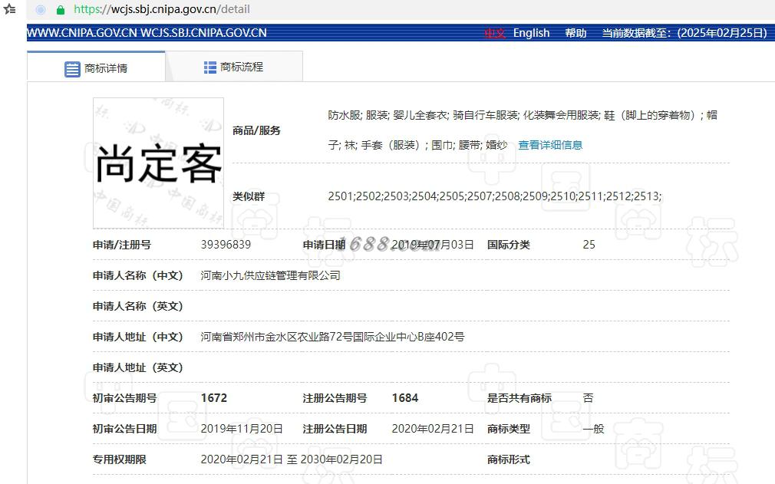This screenshot has height=484, width=775.
Task: Click preliminary announcement issue 1672
Action: (214, 398)
